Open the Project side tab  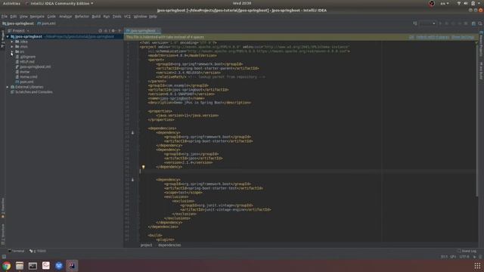pos(3,39)
